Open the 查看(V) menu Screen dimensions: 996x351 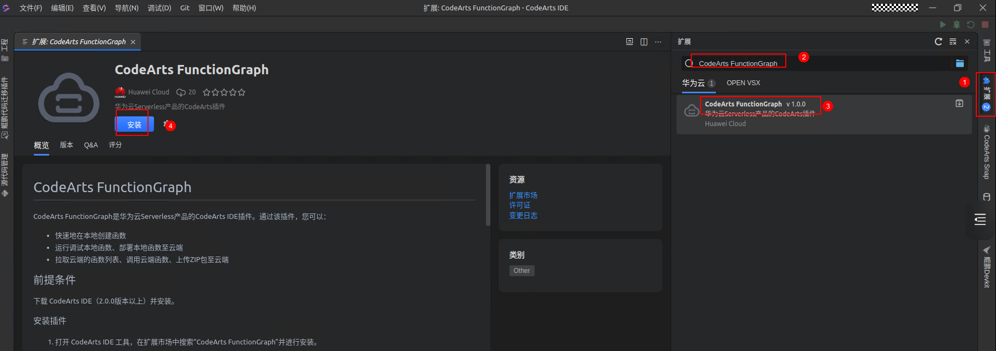(x=94, y=8)
